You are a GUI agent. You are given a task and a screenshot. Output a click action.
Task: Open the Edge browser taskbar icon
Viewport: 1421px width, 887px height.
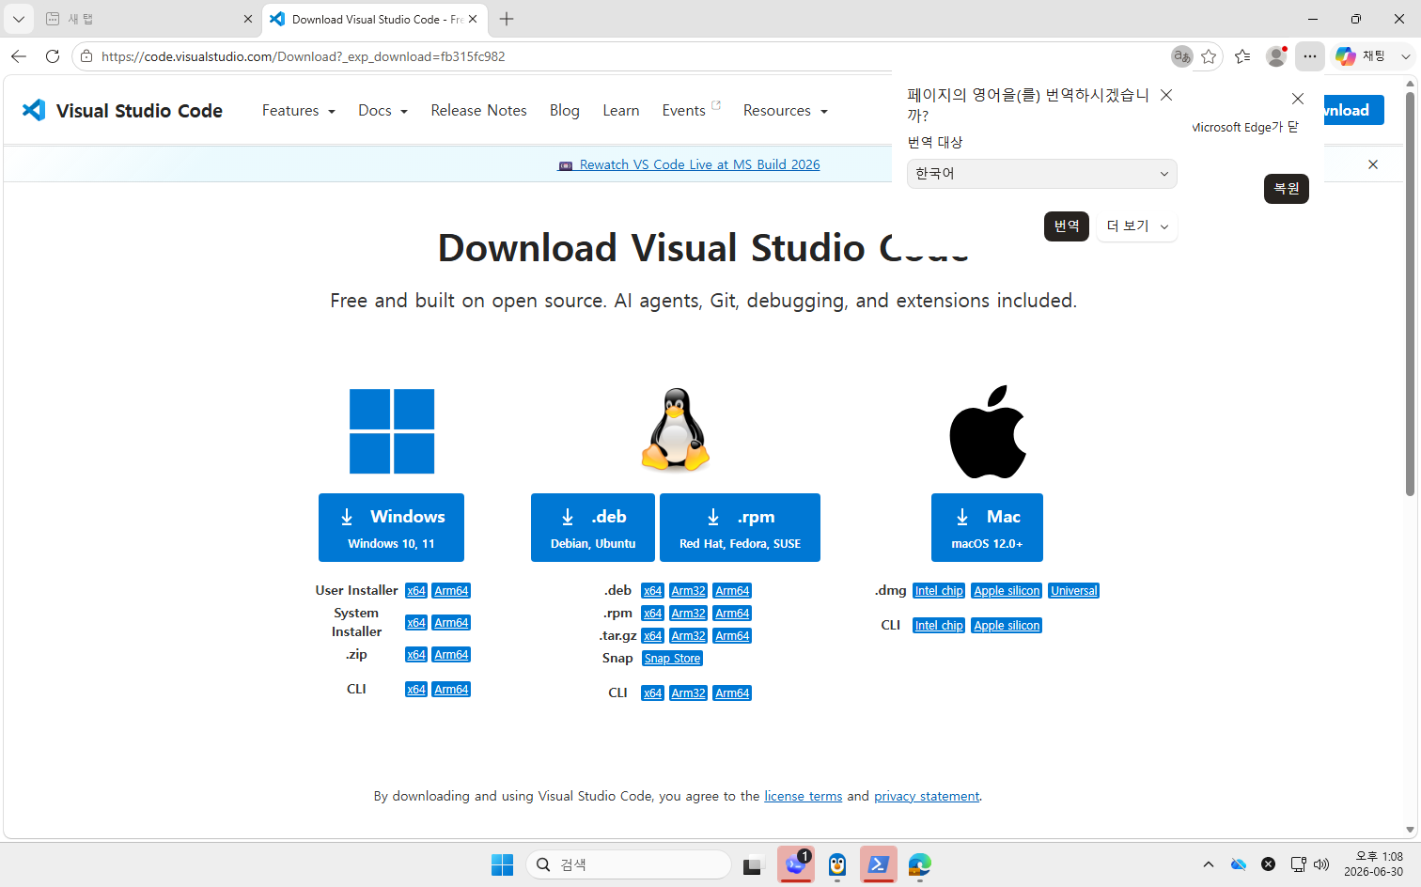click(x=920, y=864)
